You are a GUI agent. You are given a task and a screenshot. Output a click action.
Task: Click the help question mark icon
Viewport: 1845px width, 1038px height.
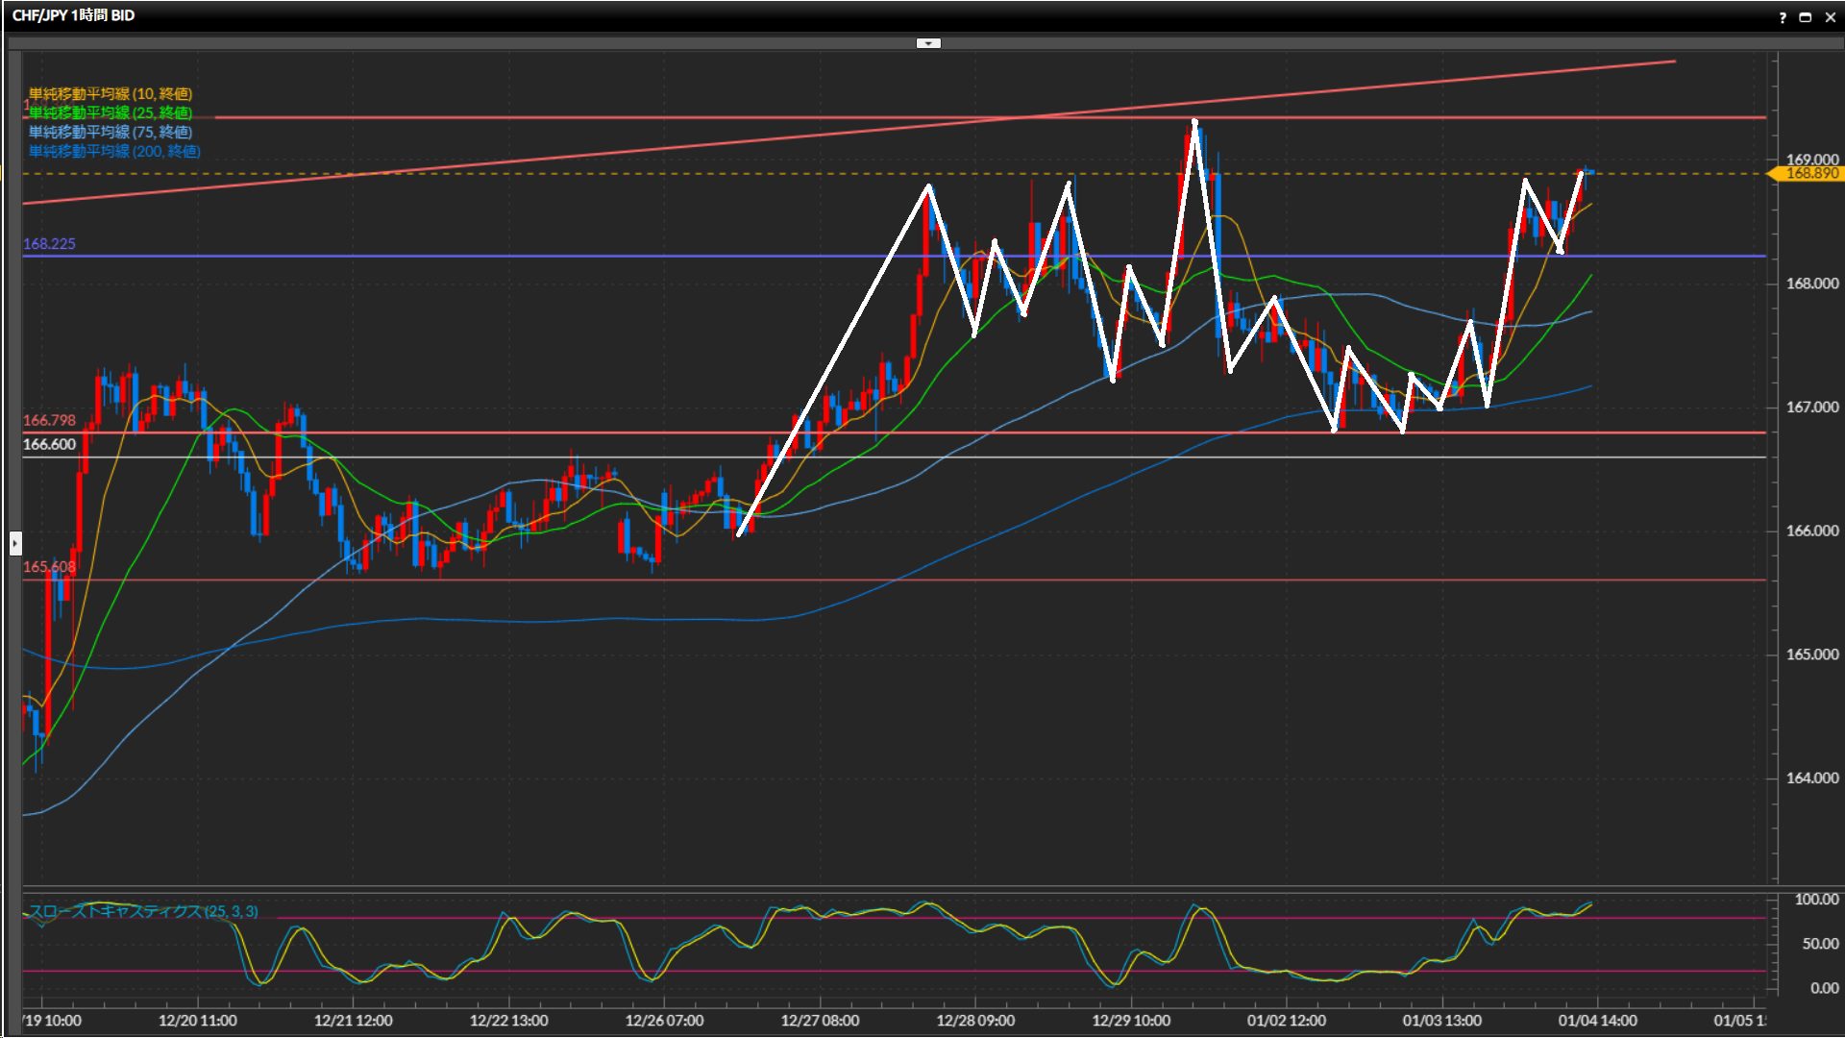[1783, 17]
